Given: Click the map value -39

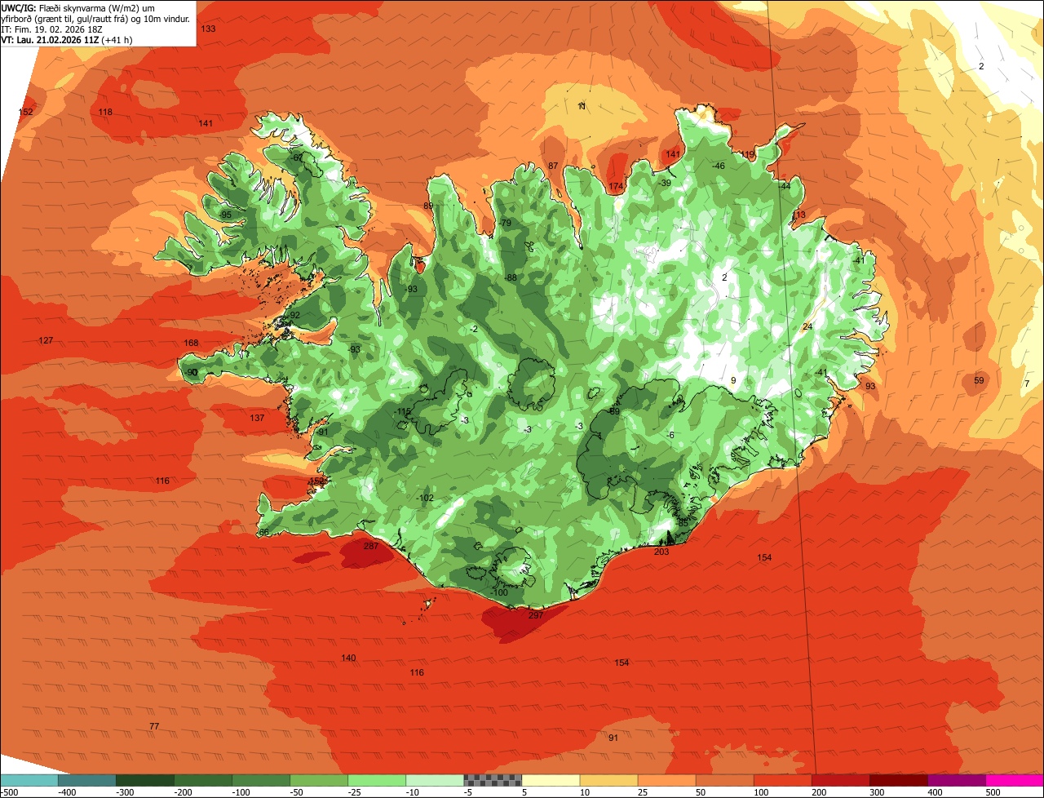Looking at the screenshot, I should tap(665, 183).
